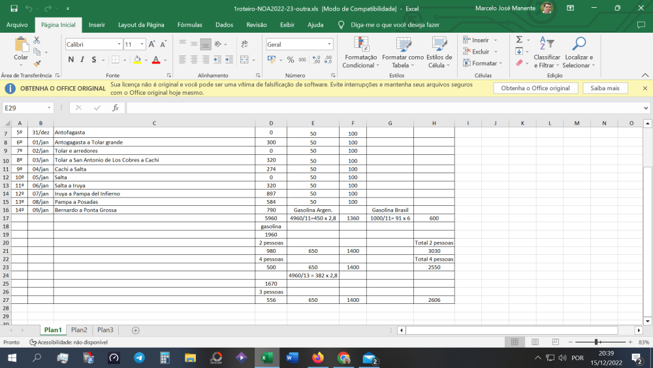Open the Fórmulas ribbon tab
653x368 pixels.
tap(189, 25)
